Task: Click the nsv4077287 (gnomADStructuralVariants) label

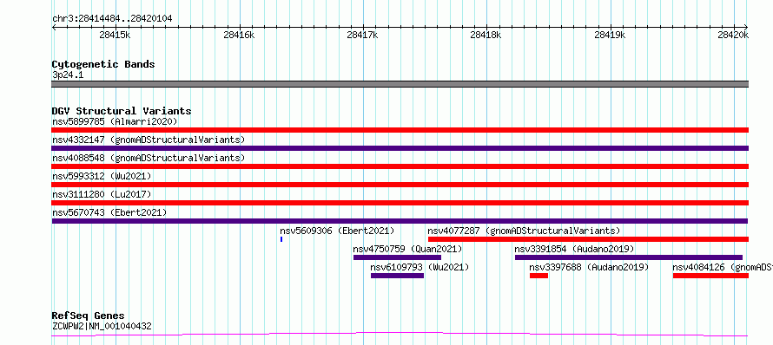Action: tap(524, 231)
